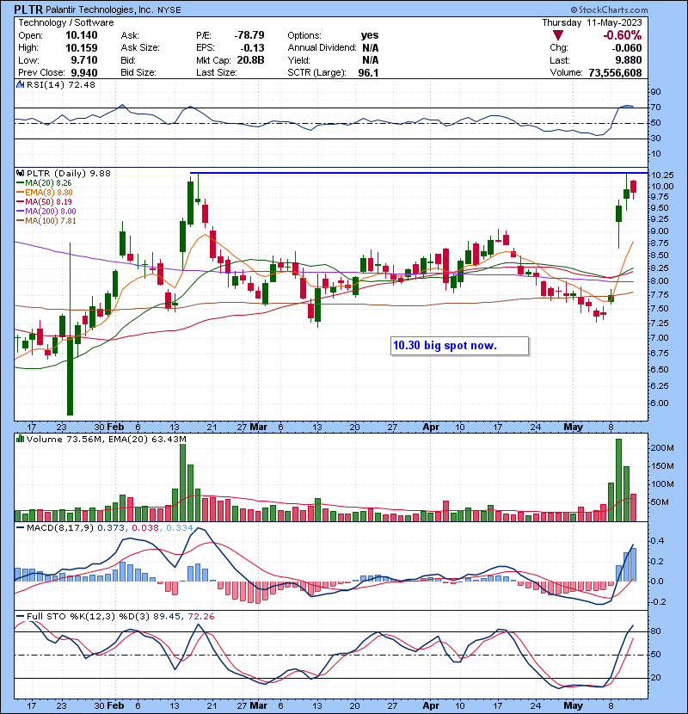This screenshot has height=714, width=688.
Task: Click the Ask Size label
Action: [140, 48]
